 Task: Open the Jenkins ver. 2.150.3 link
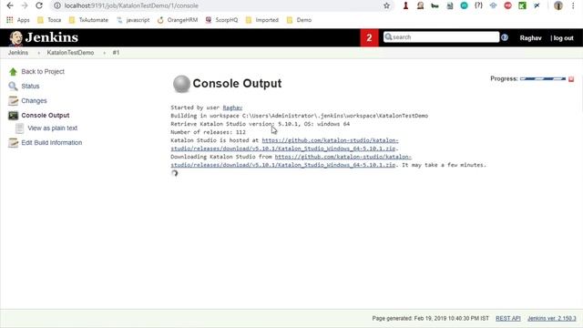552,318
